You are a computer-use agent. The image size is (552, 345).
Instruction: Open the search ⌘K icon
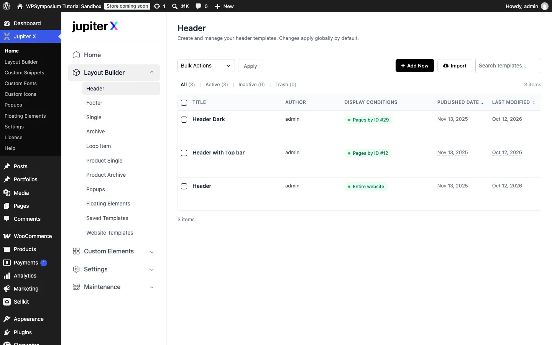[175, 6]
